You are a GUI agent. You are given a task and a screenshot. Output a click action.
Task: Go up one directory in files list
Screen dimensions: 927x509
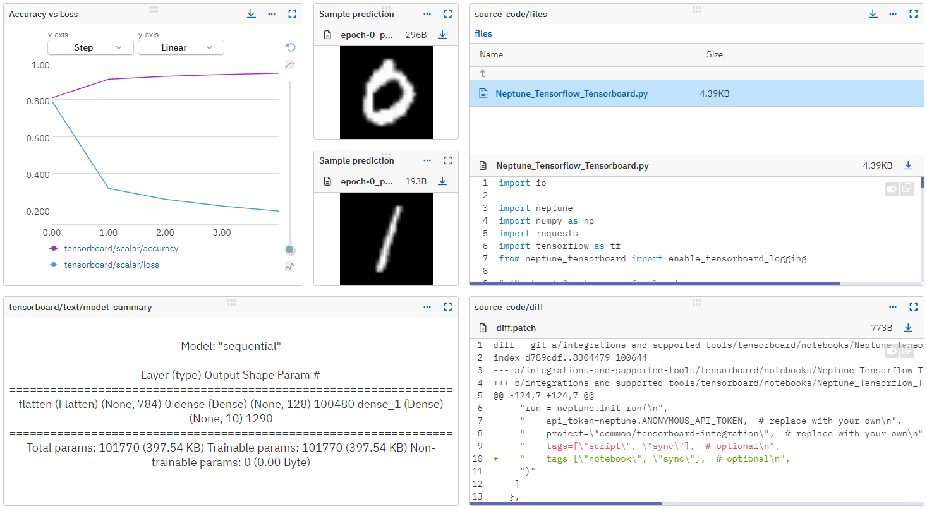(x=483, y=74)
